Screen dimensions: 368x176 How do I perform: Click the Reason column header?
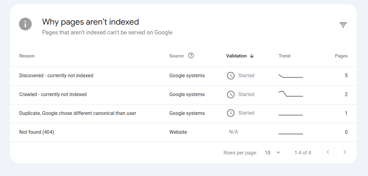pos(27,56)
